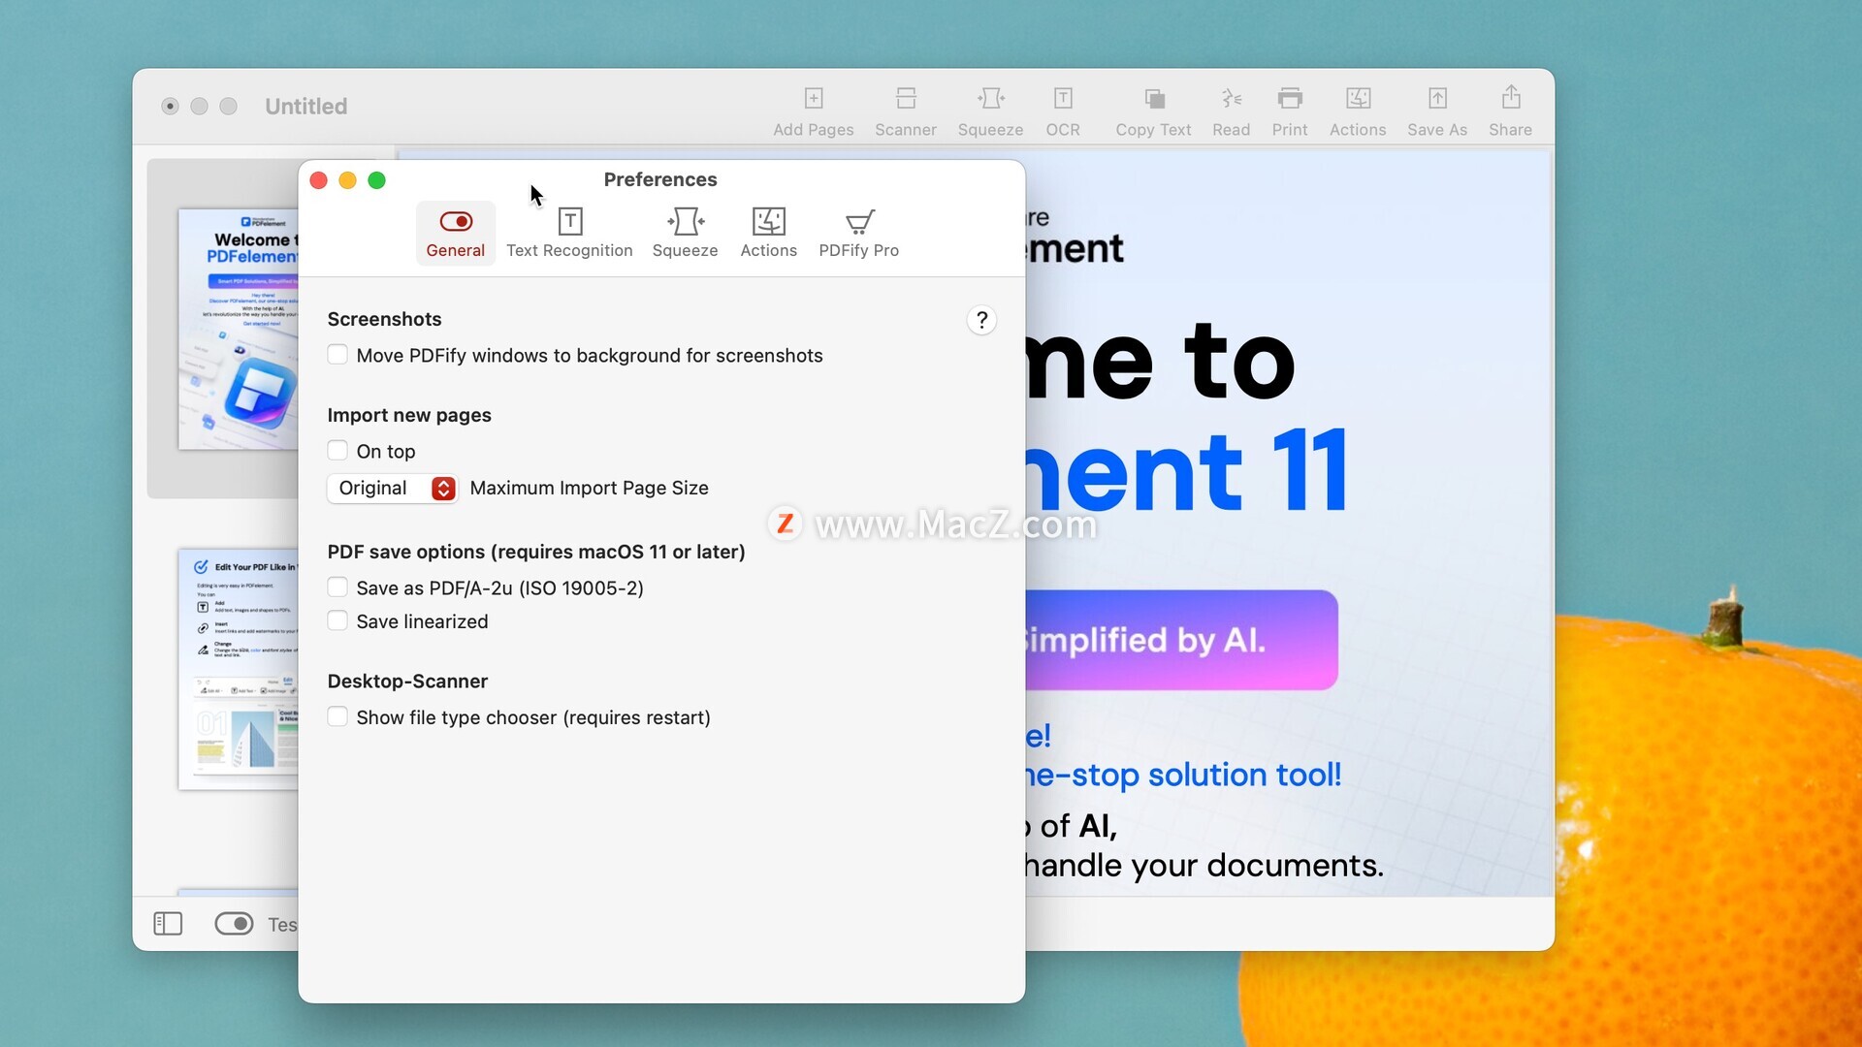Open the Squeeze preferences tab
This screenshot has width=1862, height=1047.
pyautogui.click(x=685, y=234)
